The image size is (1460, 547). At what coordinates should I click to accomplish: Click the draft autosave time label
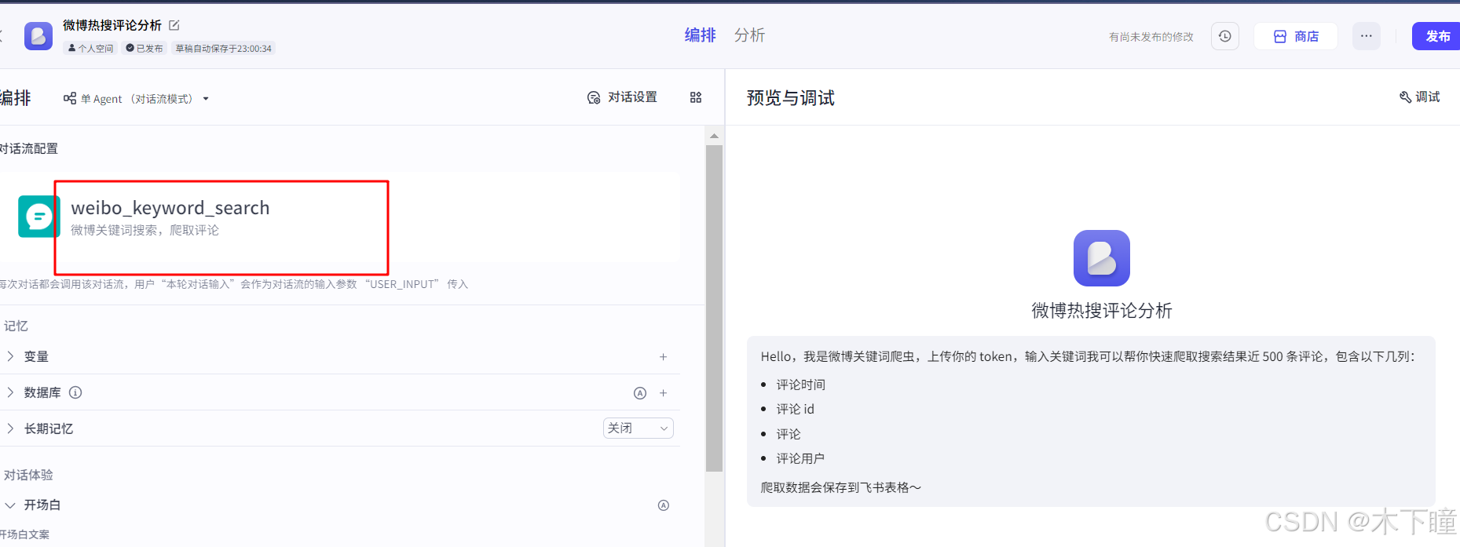click(223, 49)
